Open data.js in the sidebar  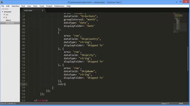point(8,20)
